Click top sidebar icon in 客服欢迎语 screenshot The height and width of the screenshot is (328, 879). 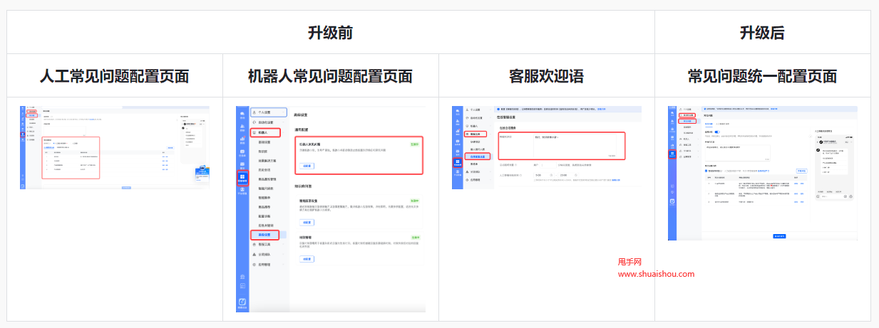[457, 112]
